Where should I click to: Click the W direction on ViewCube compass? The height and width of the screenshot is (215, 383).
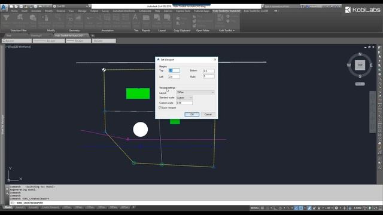pos(349,65)
